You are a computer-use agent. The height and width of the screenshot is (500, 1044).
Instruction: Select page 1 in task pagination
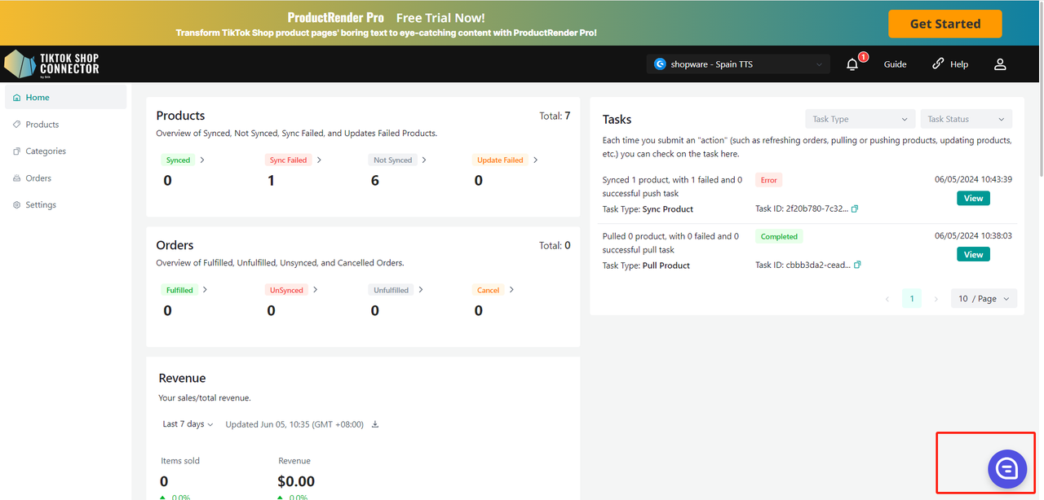912,299
